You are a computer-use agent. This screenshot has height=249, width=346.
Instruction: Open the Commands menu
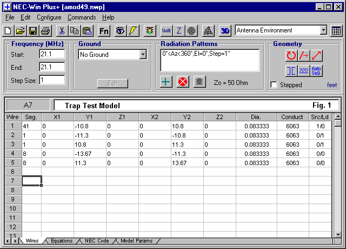click(82, 17)
